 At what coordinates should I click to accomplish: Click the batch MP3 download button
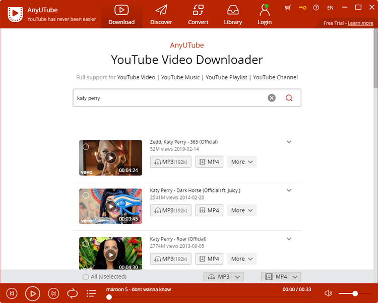[x=218, y=277]
